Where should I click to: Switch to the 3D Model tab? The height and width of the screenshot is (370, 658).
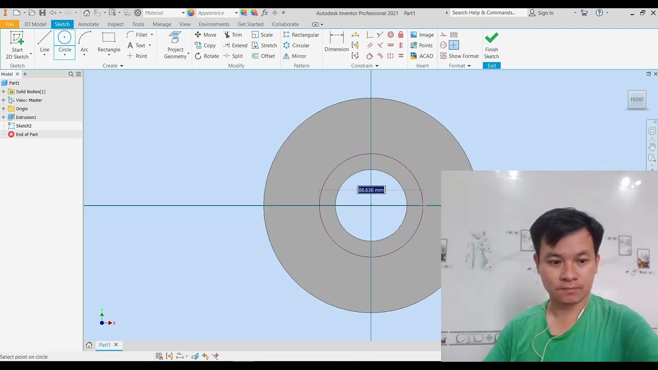(35, 24)
